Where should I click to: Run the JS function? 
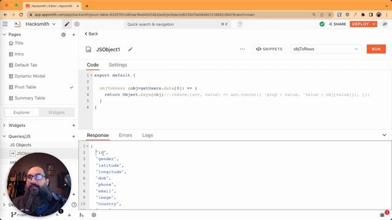[x=376, y=49]
